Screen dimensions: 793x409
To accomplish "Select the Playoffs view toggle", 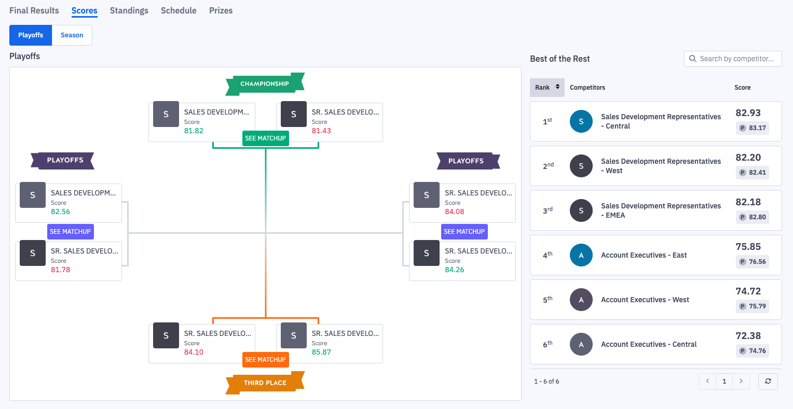I will 31,35.
